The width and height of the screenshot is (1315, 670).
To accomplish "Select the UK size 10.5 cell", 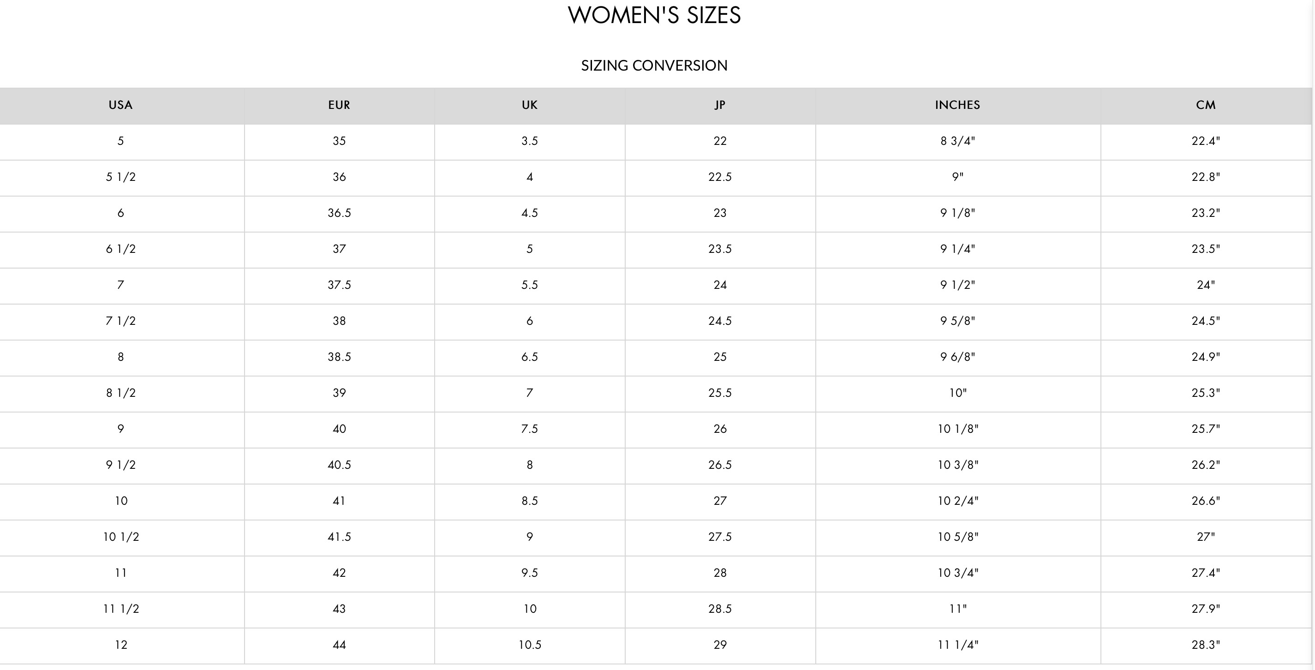I will [529, 645].
